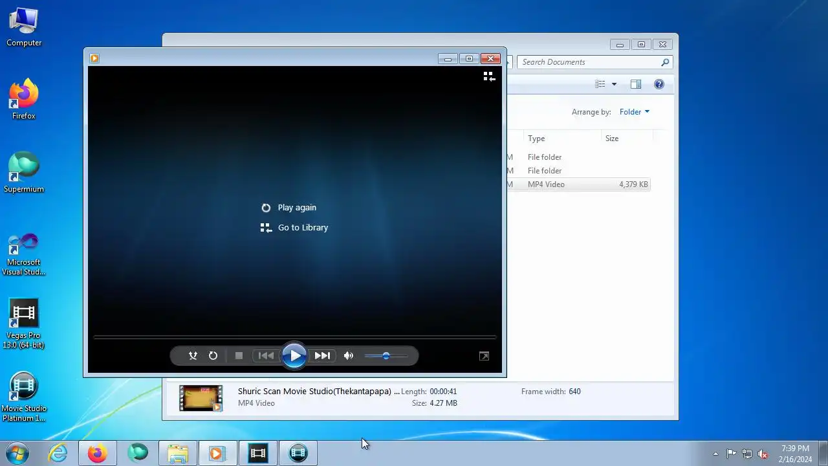This screenshot has width=828, height=466.
Task: Open the Arrange by Folder dropdown
Action: click(634, 112)
